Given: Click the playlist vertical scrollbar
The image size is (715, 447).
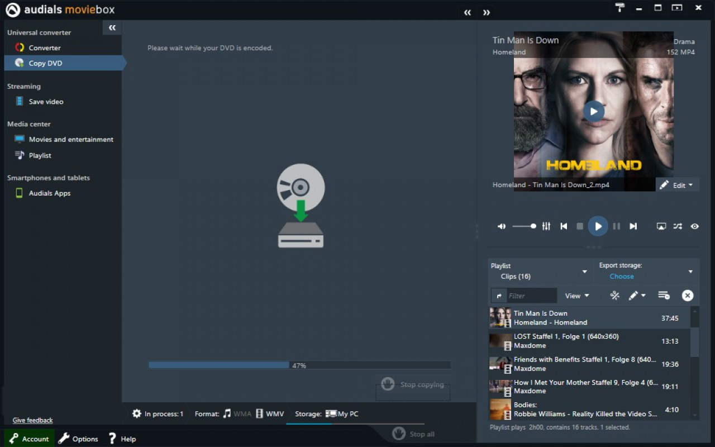Looking at the screenshot, I should 695,342.
